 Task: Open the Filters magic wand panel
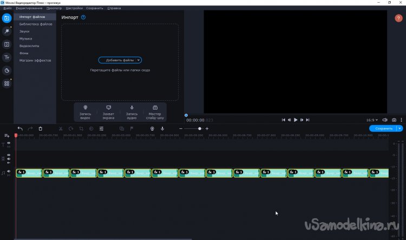(6, 31)
